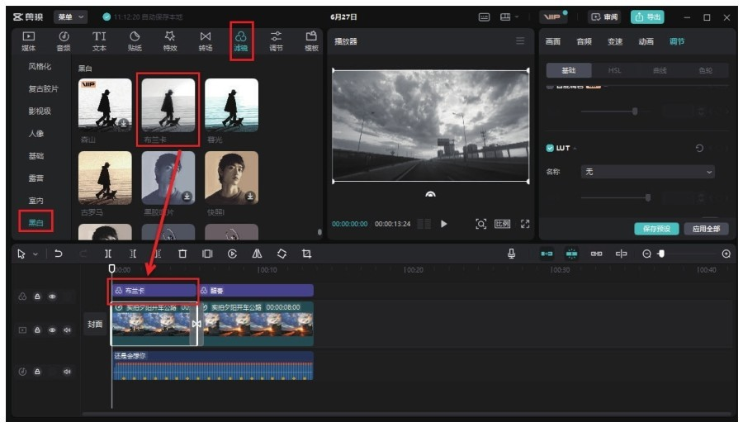Screen dimensions: 743x427
Task: Click the rotate icon in timeline toolbar
Action: click(282, 254)
